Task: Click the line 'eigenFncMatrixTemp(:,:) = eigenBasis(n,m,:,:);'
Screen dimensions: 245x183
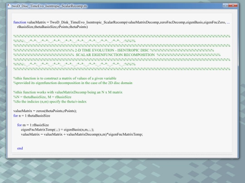Action: coord(58,130)
